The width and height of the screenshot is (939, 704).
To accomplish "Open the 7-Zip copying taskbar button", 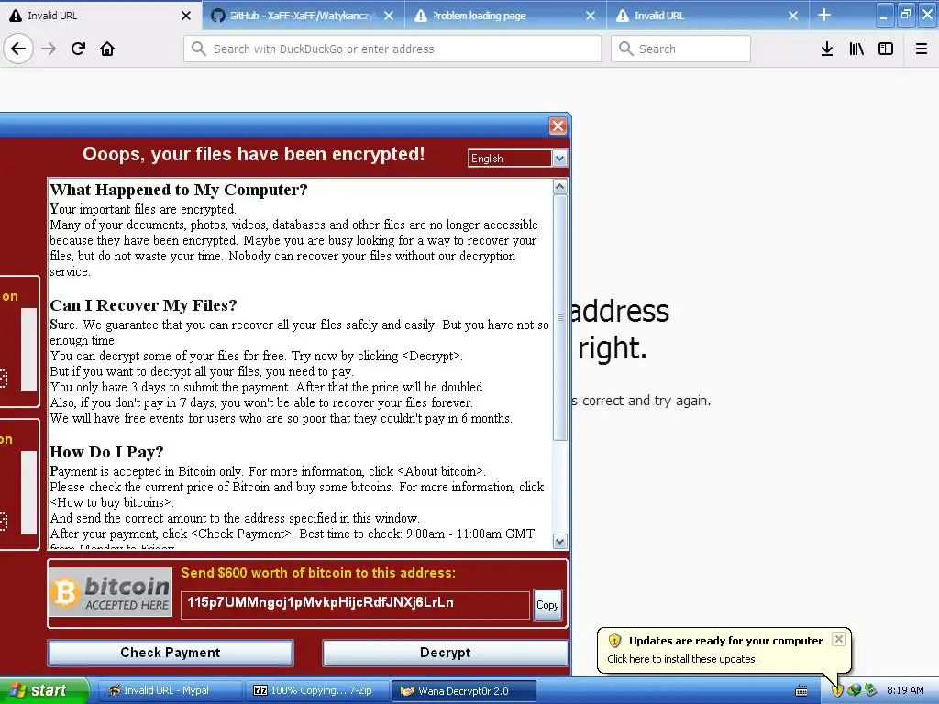I will coord(315,691).
